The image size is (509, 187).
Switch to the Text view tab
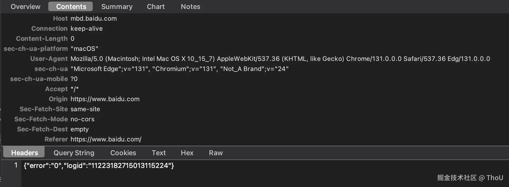159,153
